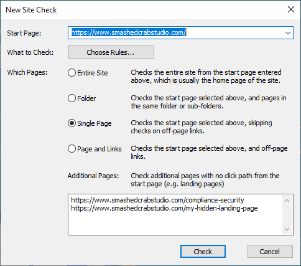This screenshot has width=301, height=266.
Task: Choose the Single Page radio button
Action: coord(72,123)
